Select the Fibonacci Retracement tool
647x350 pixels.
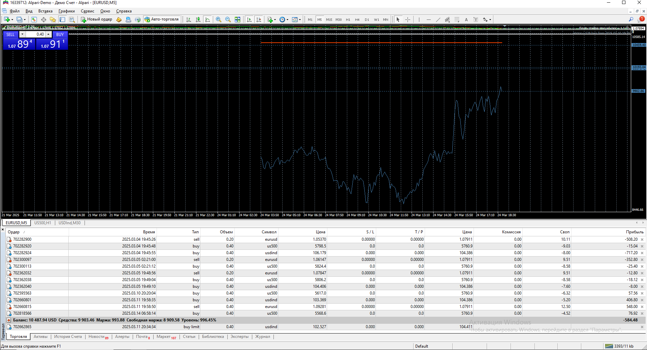[457, 20]
